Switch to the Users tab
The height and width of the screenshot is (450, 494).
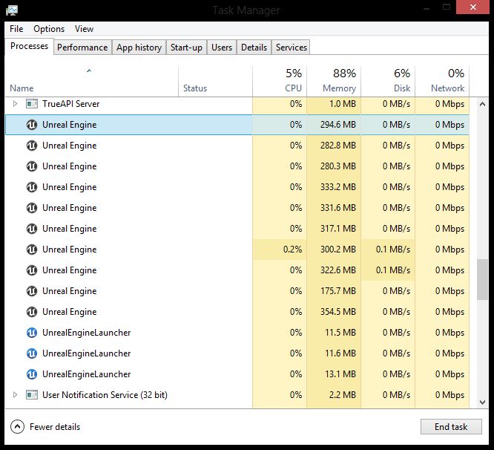point(222,48)
